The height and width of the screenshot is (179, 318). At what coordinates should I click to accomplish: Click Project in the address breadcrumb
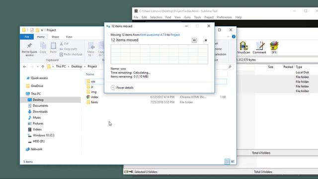tap(92, 66)
